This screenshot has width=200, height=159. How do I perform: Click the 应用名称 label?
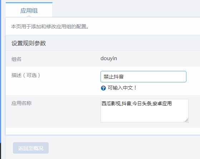[x=21, y=103]
